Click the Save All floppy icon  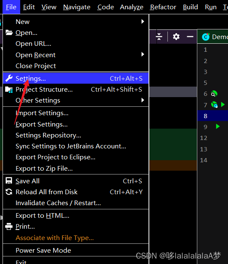[9, 181]
